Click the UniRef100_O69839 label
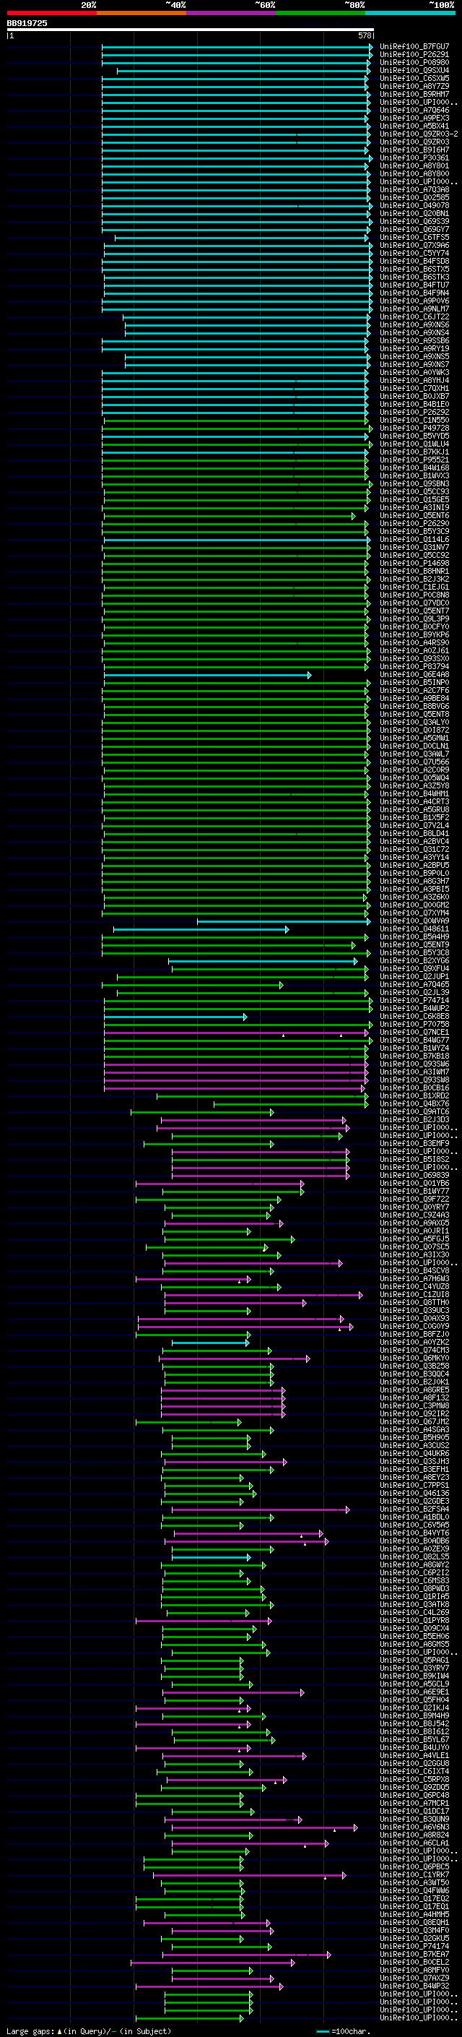This screenshot has width=462, height=2037. click(x=414, y=1175)
